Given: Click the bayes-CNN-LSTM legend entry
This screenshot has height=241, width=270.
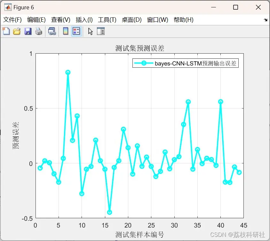Looking at the screenshot, I should [x=195, y=64].
